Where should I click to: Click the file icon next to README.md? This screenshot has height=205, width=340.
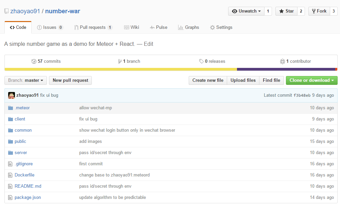[x=10, y=186]
